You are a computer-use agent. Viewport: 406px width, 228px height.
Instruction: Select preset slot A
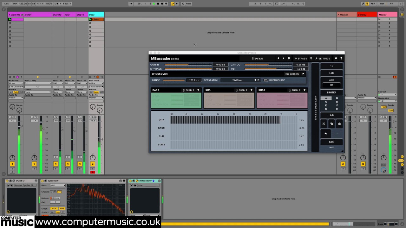coord(326,98)
